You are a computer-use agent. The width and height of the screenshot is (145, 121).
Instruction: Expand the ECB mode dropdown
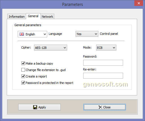point(106,48)
